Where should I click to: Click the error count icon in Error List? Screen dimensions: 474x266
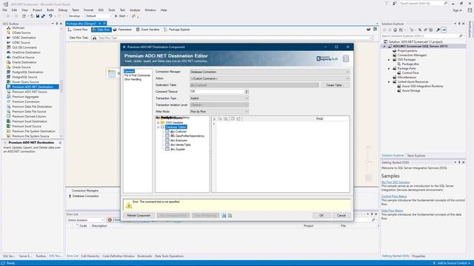[x=110, y=220]
